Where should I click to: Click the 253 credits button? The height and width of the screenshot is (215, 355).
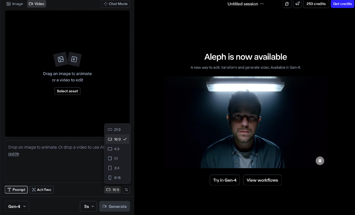point(316,4)
